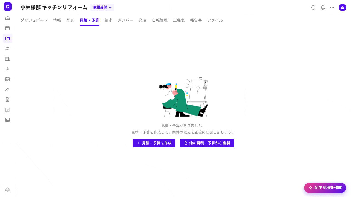
Task: Open the home icon in sidebar
Action: click(7, 18)
